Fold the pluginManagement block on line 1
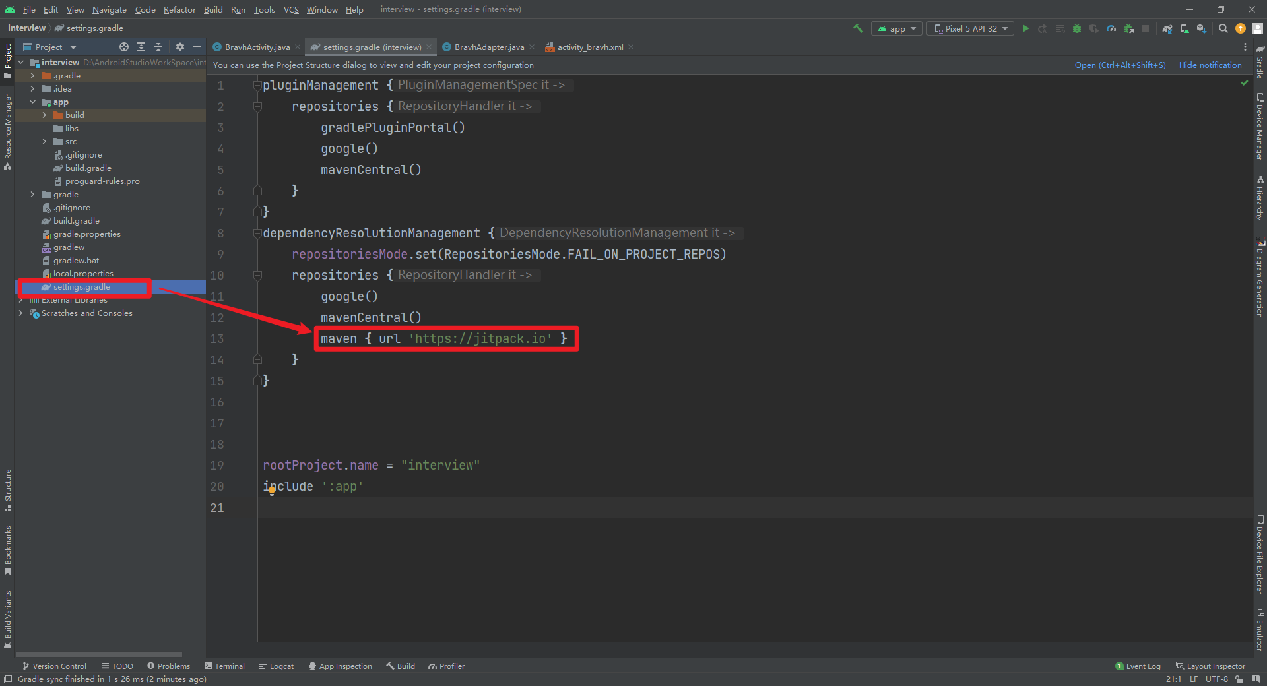1267x686 pixels. (257, 85)
